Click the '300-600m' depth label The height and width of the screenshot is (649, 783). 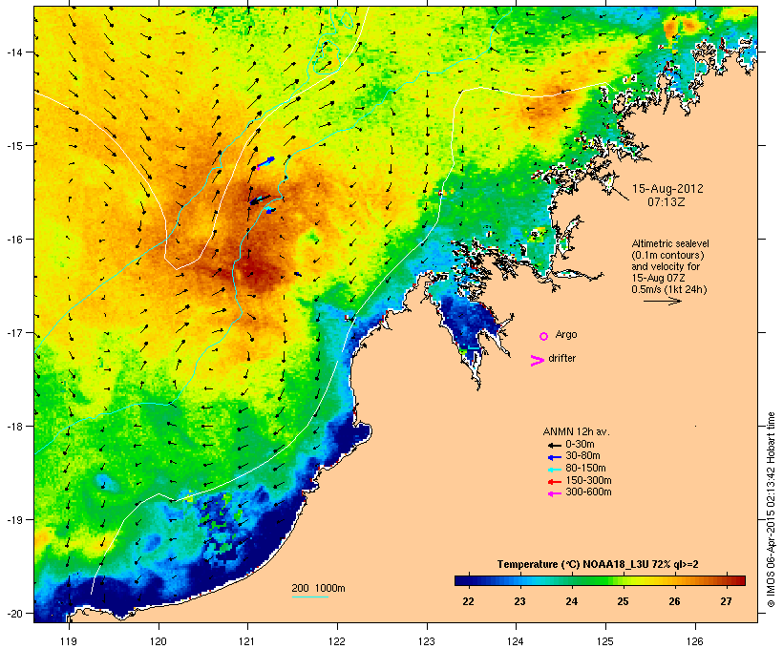pyautogui.click(x=588, y=492)
